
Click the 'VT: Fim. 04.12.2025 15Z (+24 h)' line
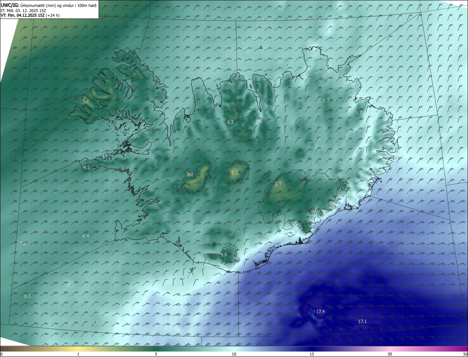tap(30, 15)
